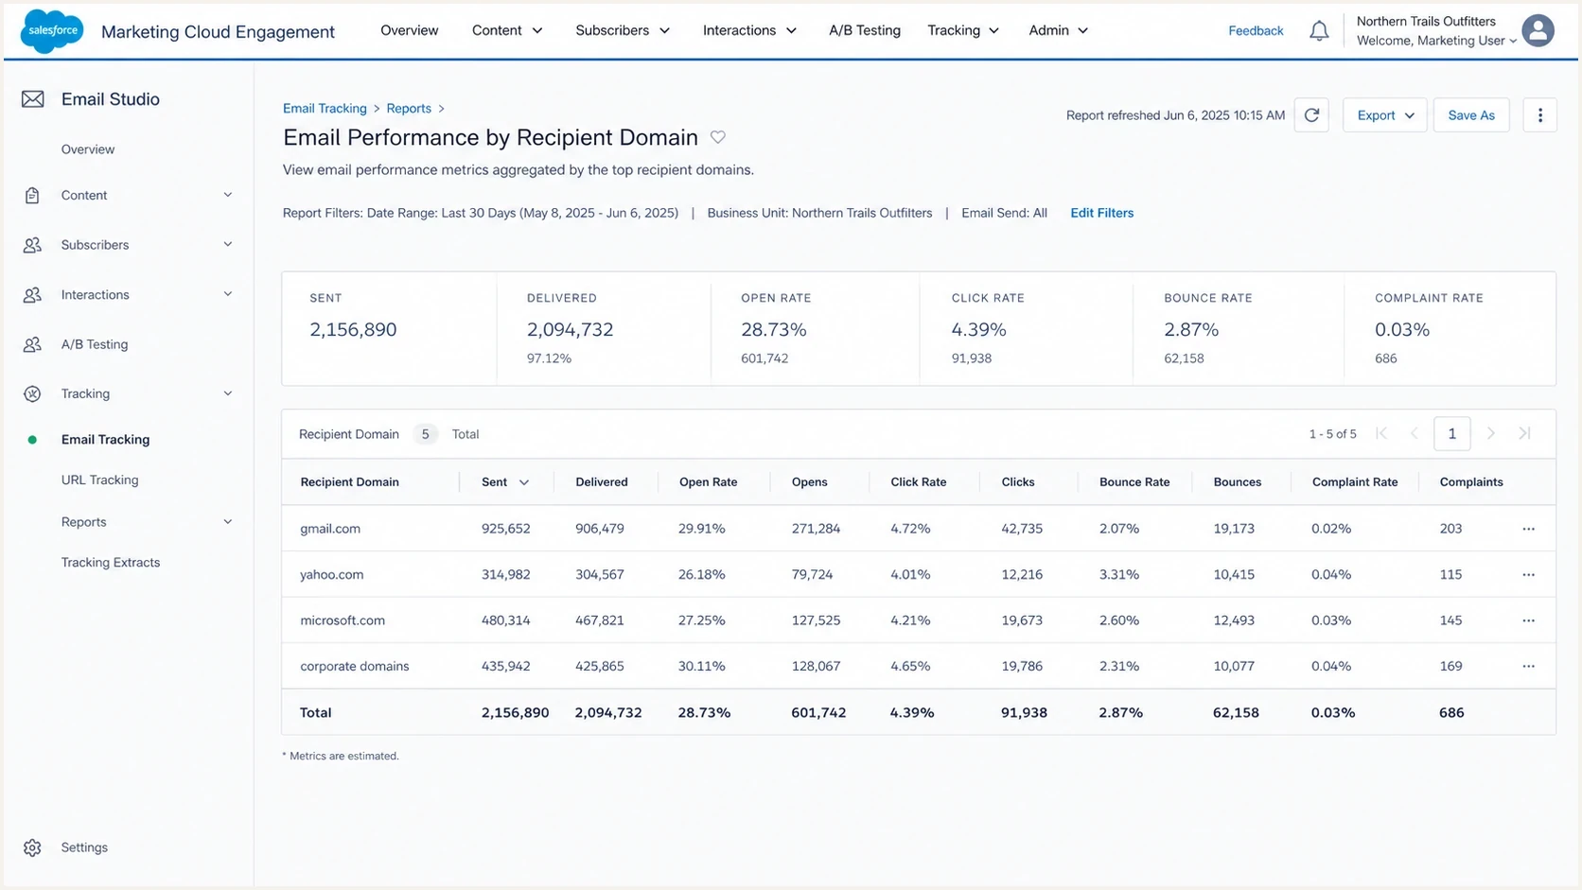Click Edit Filters link
Image resolution: width=1582 pixels, height=890 pixels.
[x=1101, y=213]
